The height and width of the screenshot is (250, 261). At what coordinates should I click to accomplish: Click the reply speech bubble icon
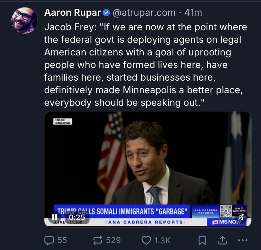point(49,240)
